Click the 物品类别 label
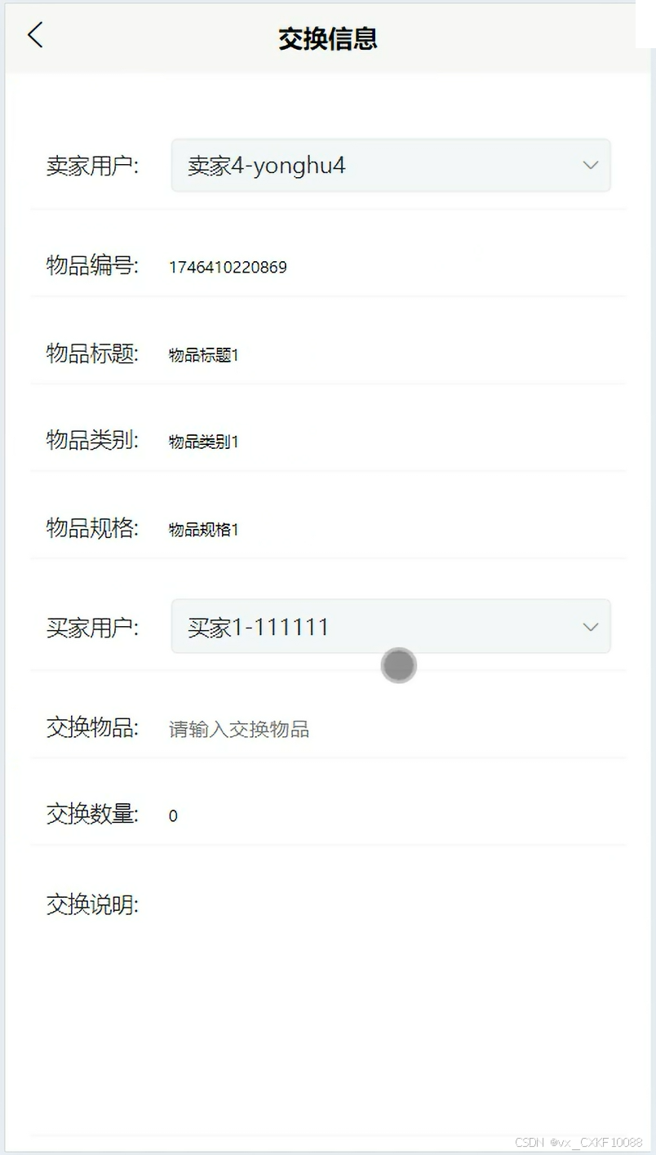The image size is (656, 1155). [92, 441]
